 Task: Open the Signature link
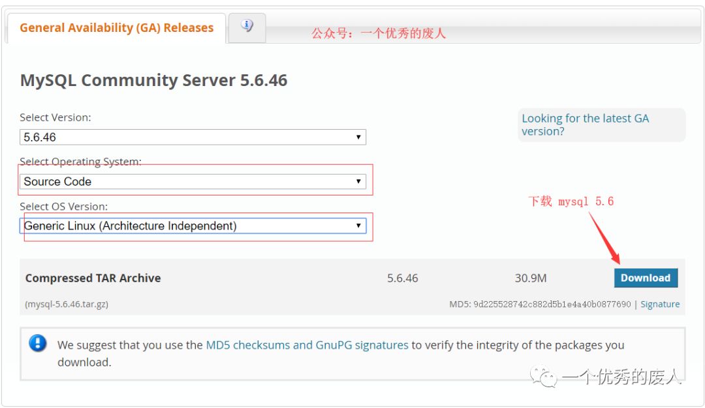660,304
